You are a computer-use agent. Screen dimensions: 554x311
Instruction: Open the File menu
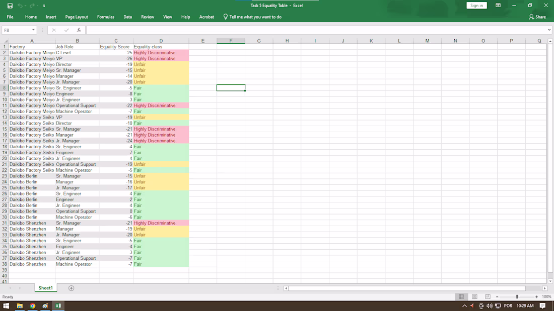click(x=10, y=17)
